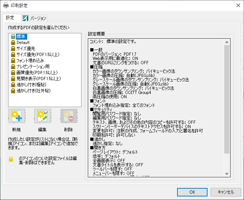The height and width of the screenshot is (200, 244).
Task: Select the 標準 setting in the list
Action: point(22,37)
